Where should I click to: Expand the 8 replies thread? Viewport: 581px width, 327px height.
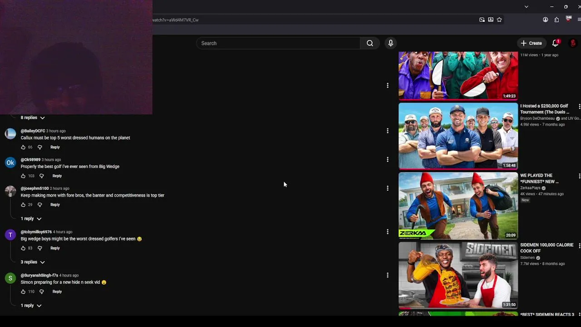click(x=33, y=118)
